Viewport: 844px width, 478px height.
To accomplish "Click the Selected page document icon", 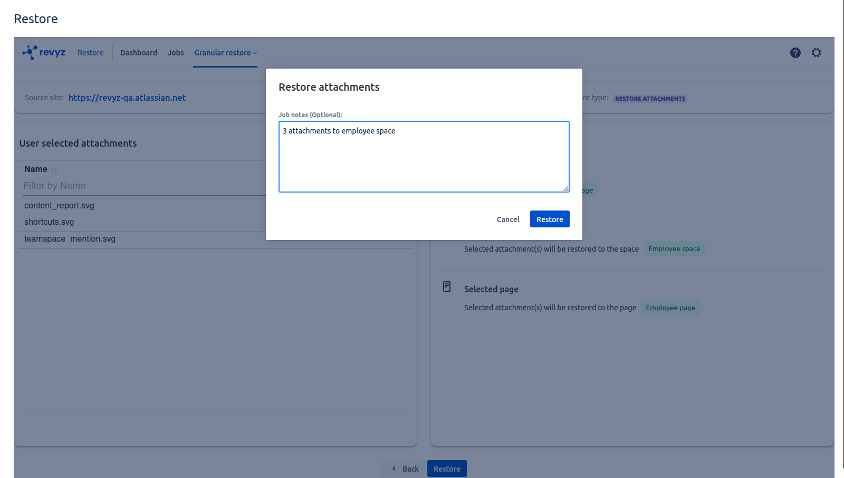I will coord(447,286).
